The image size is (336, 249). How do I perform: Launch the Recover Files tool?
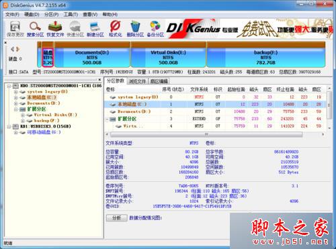[x=55, y=29]
